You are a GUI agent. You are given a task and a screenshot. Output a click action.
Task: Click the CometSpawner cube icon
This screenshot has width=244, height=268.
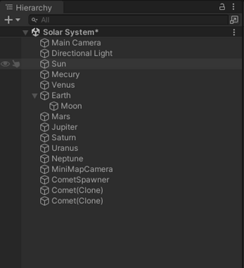pos(44,180)
